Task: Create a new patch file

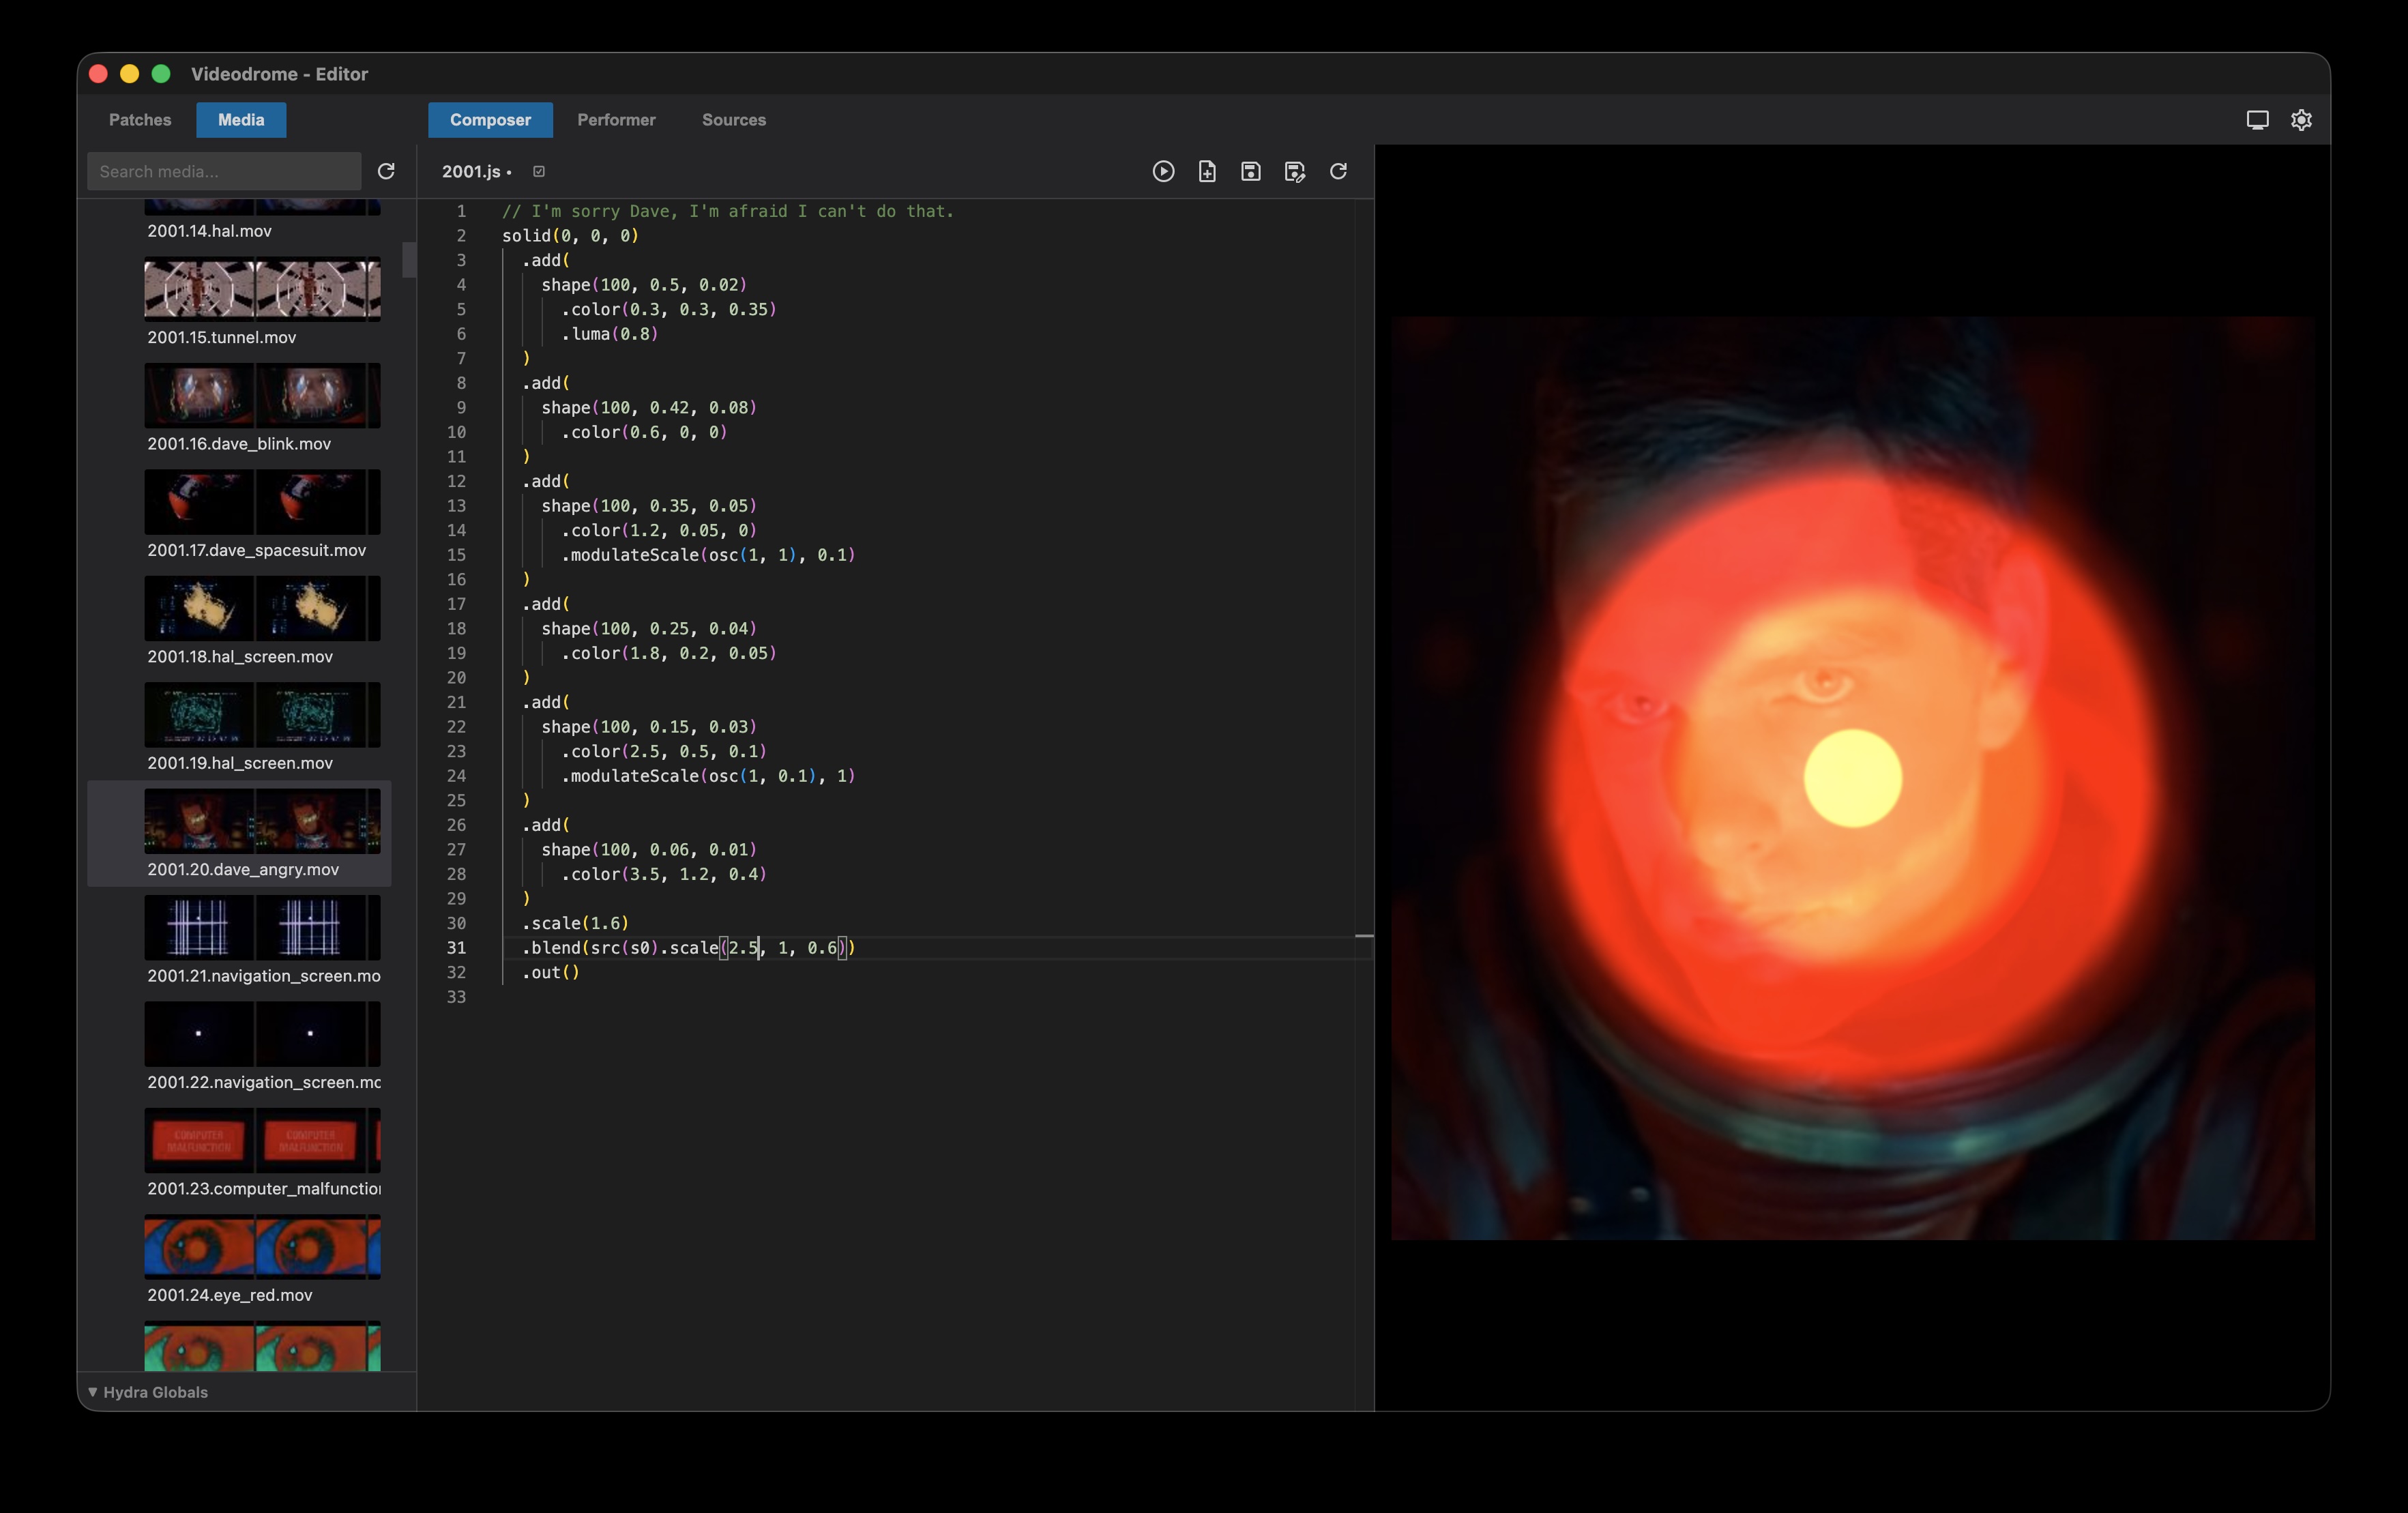Action: 1207,171
